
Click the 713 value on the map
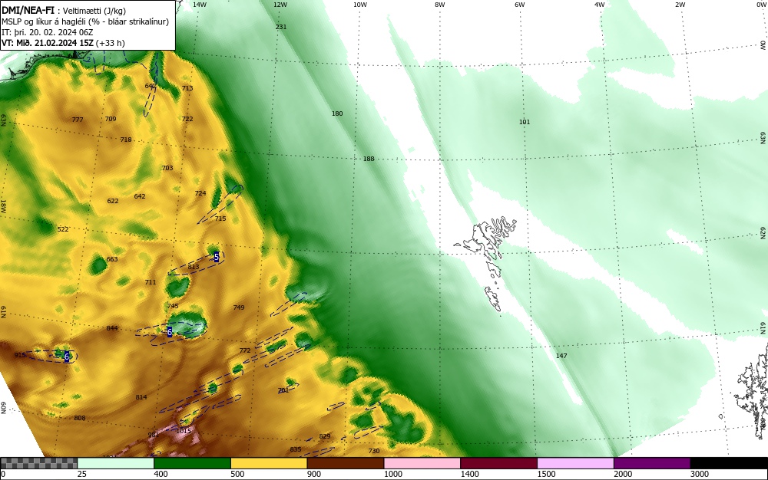tap(187, 88)
